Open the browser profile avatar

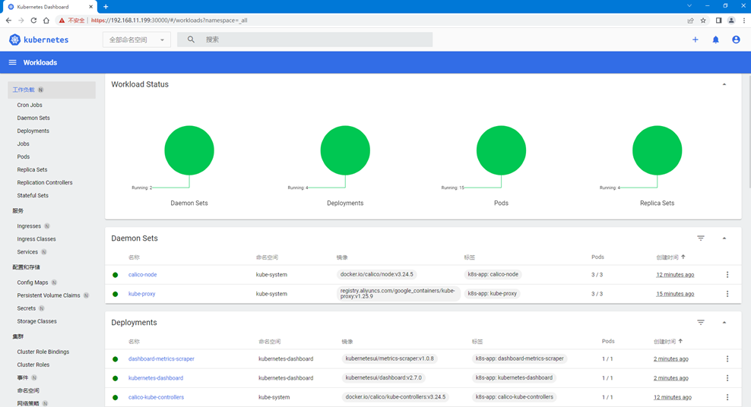pyautogui.click(x=731, y=20)
